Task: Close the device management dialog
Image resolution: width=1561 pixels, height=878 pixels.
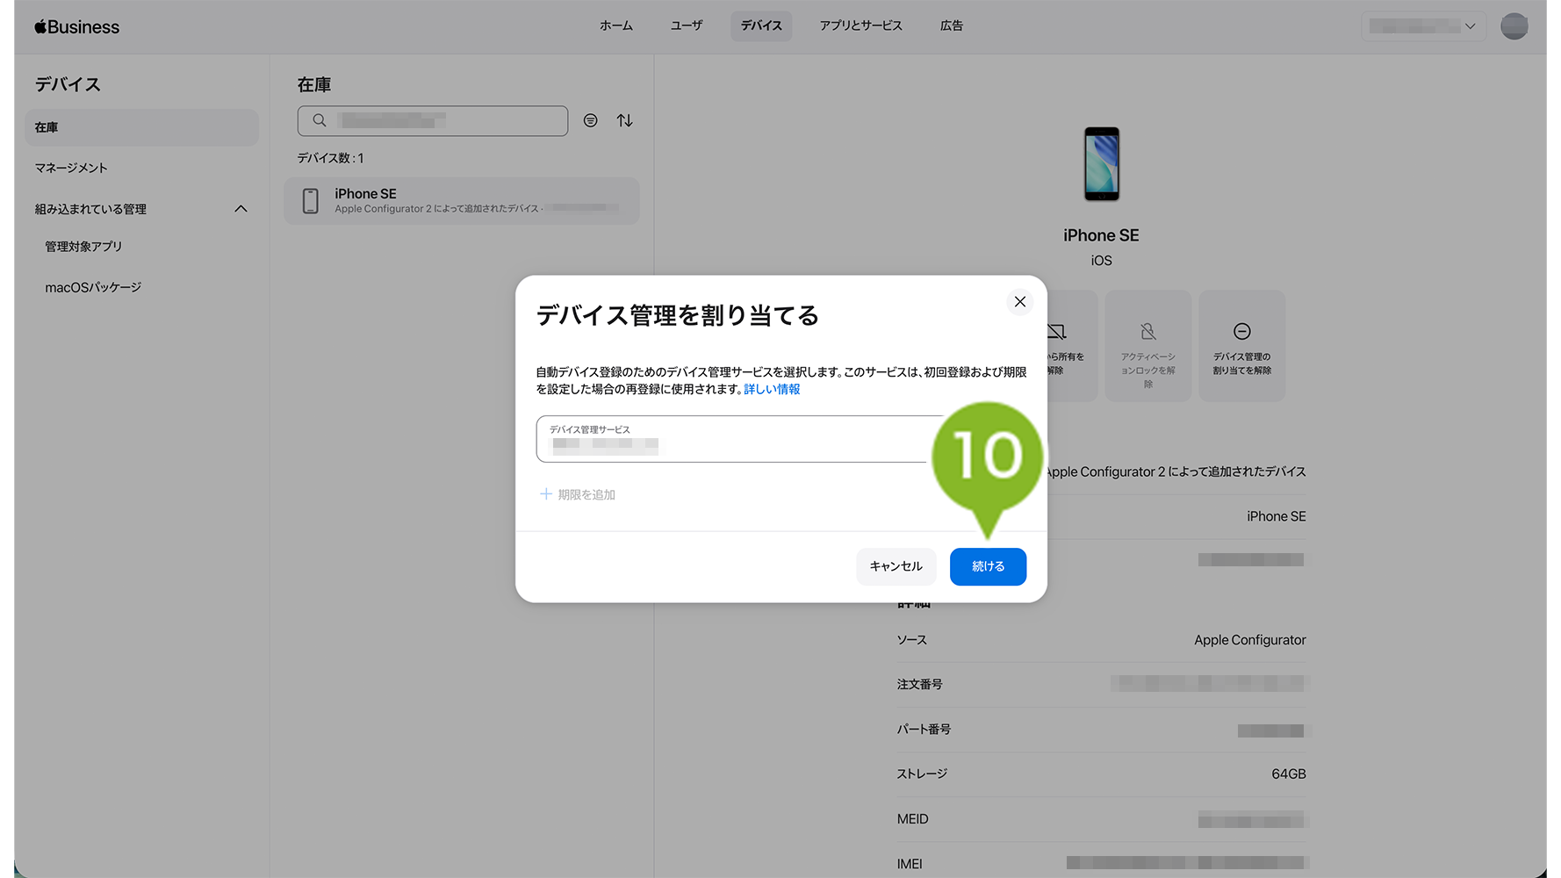Action: (x=1019, y=302)
